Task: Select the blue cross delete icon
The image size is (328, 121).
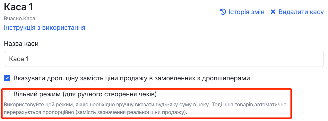Action: (x=273, y=12)
